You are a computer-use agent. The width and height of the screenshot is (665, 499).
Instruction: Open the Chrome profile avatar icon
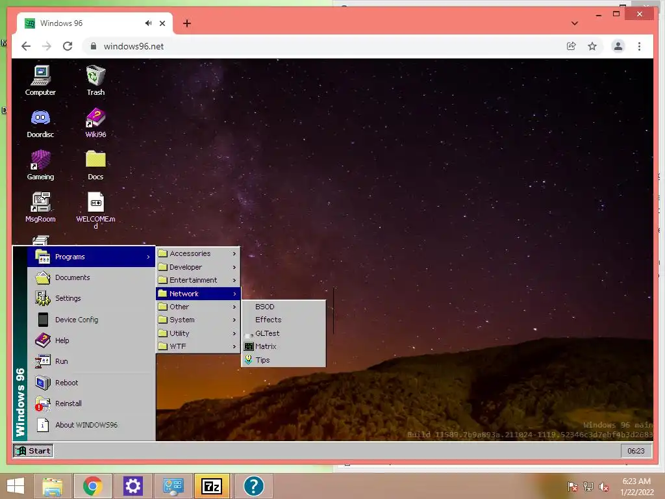pyautogui.click(x=618, y=46)
